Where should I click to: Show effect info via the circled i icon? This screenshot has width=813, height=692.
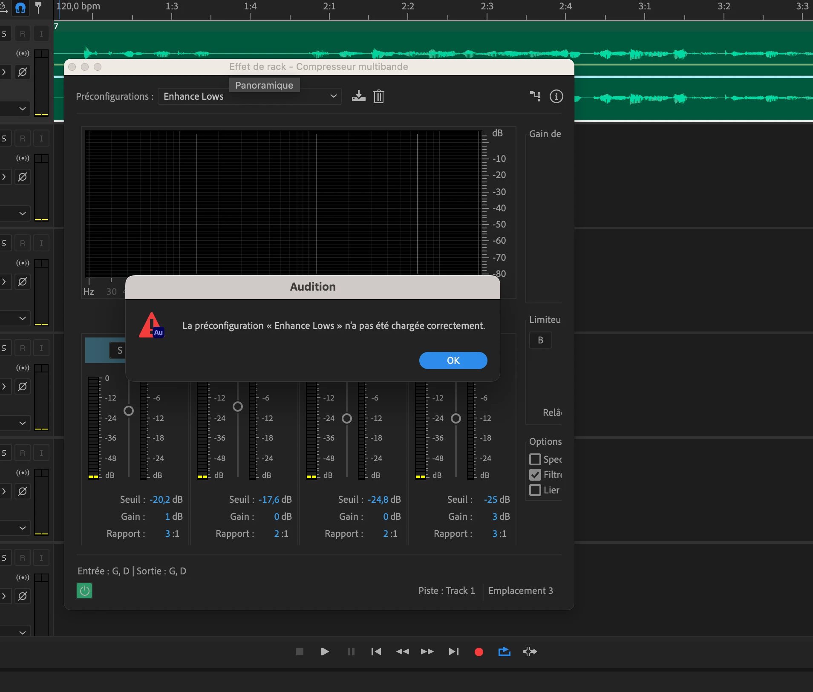(x=556, y=96)
